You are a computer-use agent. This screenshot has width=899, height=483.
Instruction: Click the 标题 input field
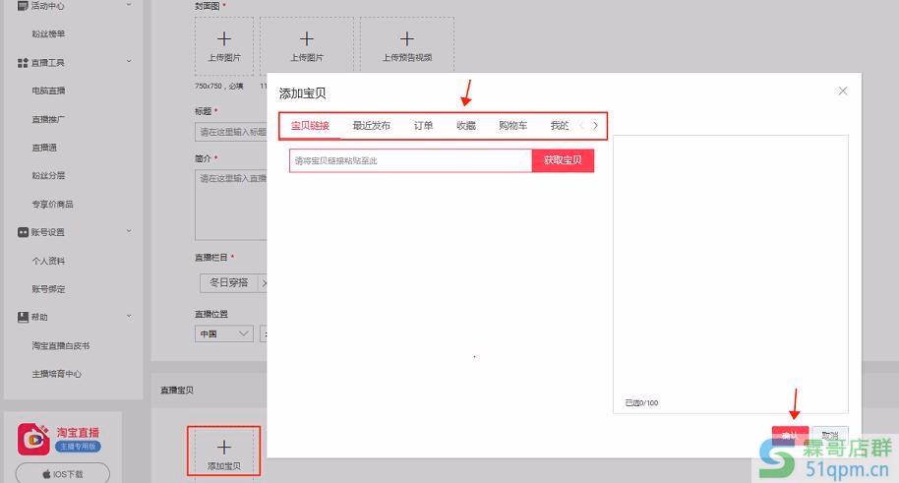[x=231, y=132]
